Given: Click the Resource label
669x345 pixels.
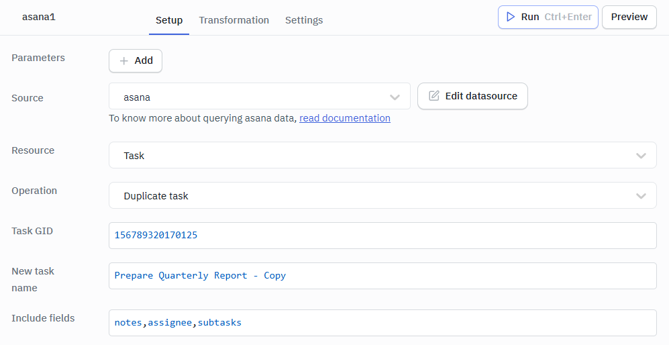Looking at the screenshot, I should 33,150.
